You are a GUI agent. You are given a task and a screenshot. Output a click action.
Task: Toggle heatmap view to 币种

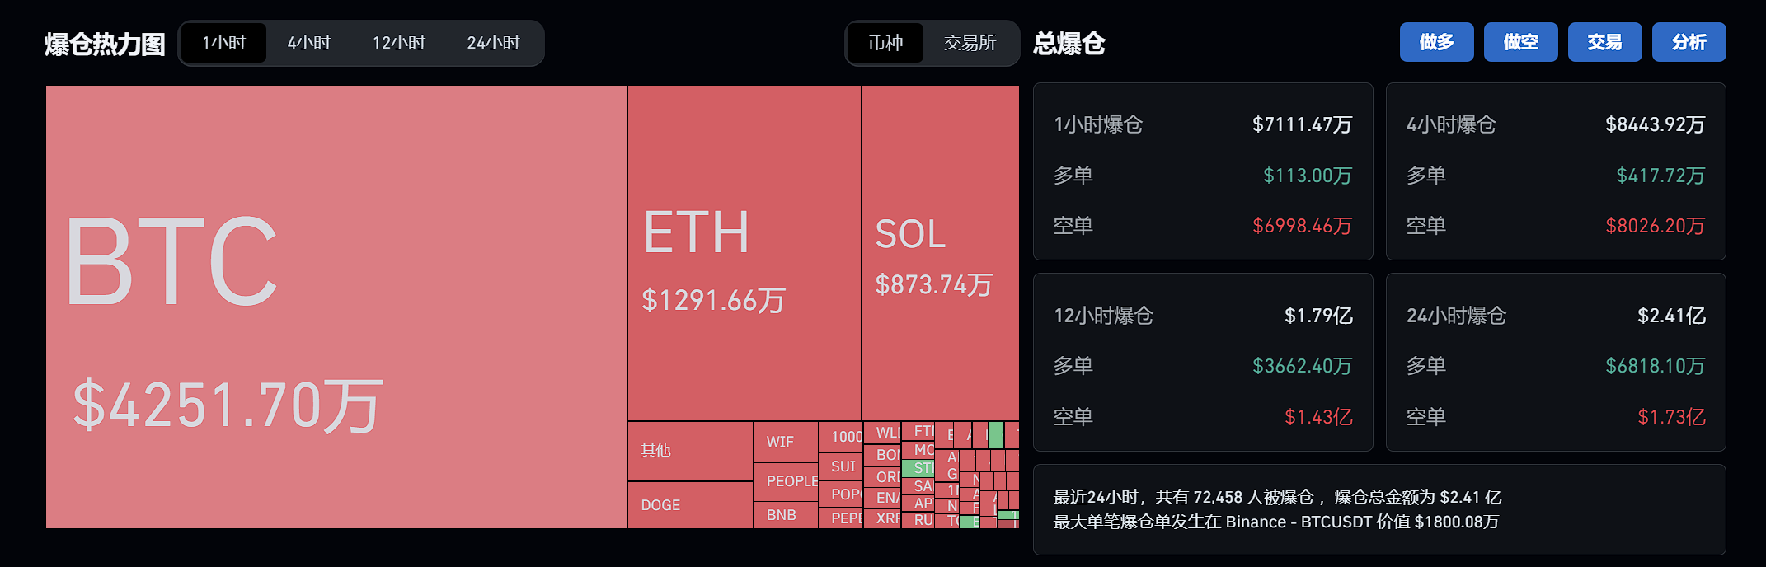[885, 43]
